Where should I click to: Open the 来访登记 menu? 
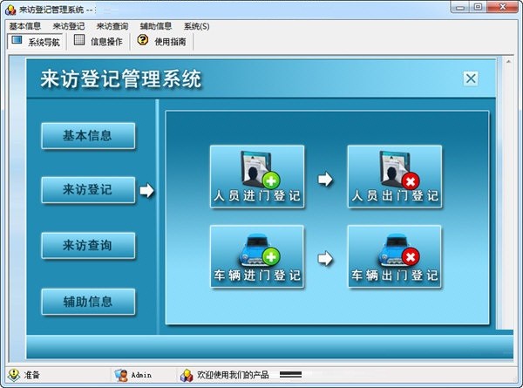(x=69, y=26)
